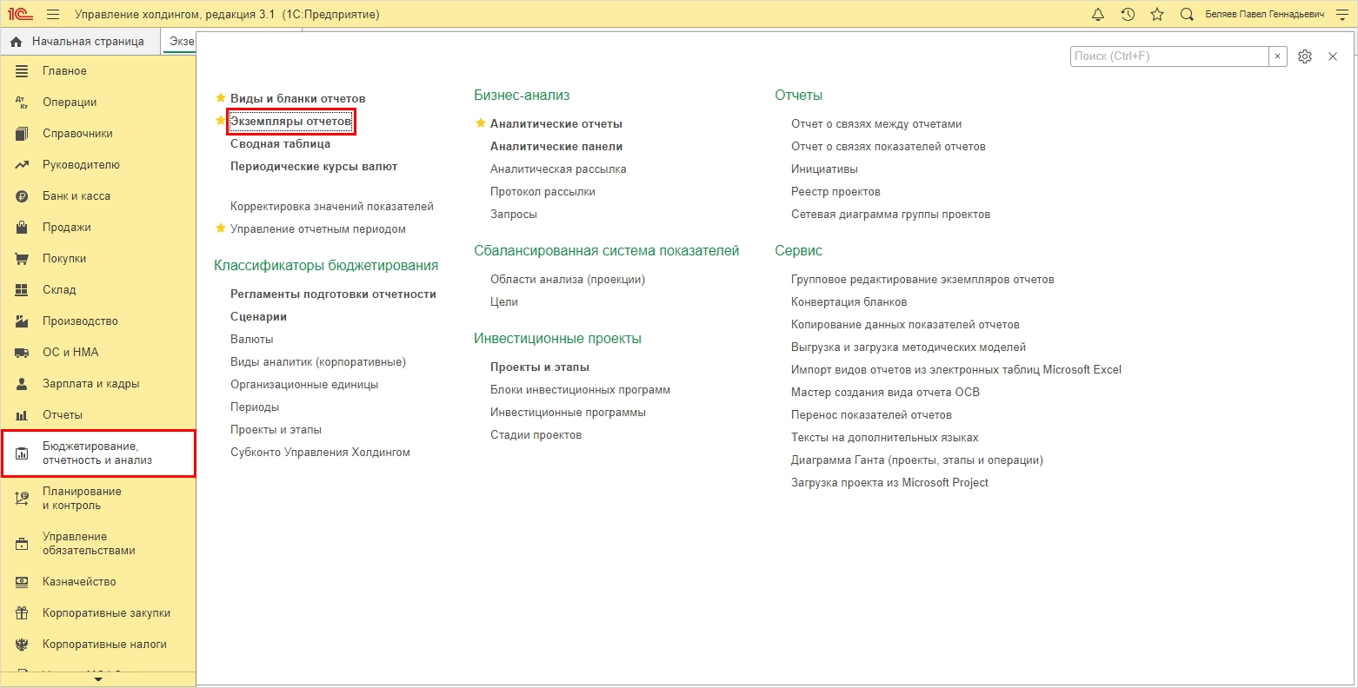Click the global search magnifier icon
Image resolution: width=1358 pixels, height=688 pixels.
[x=1187, y=15]
